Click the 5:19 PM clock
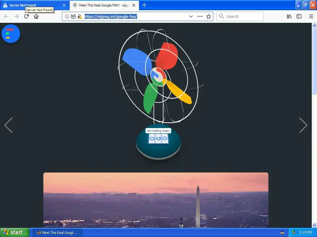Image resolution: width=317 pixels, height=237 pixels. point(306,232)
